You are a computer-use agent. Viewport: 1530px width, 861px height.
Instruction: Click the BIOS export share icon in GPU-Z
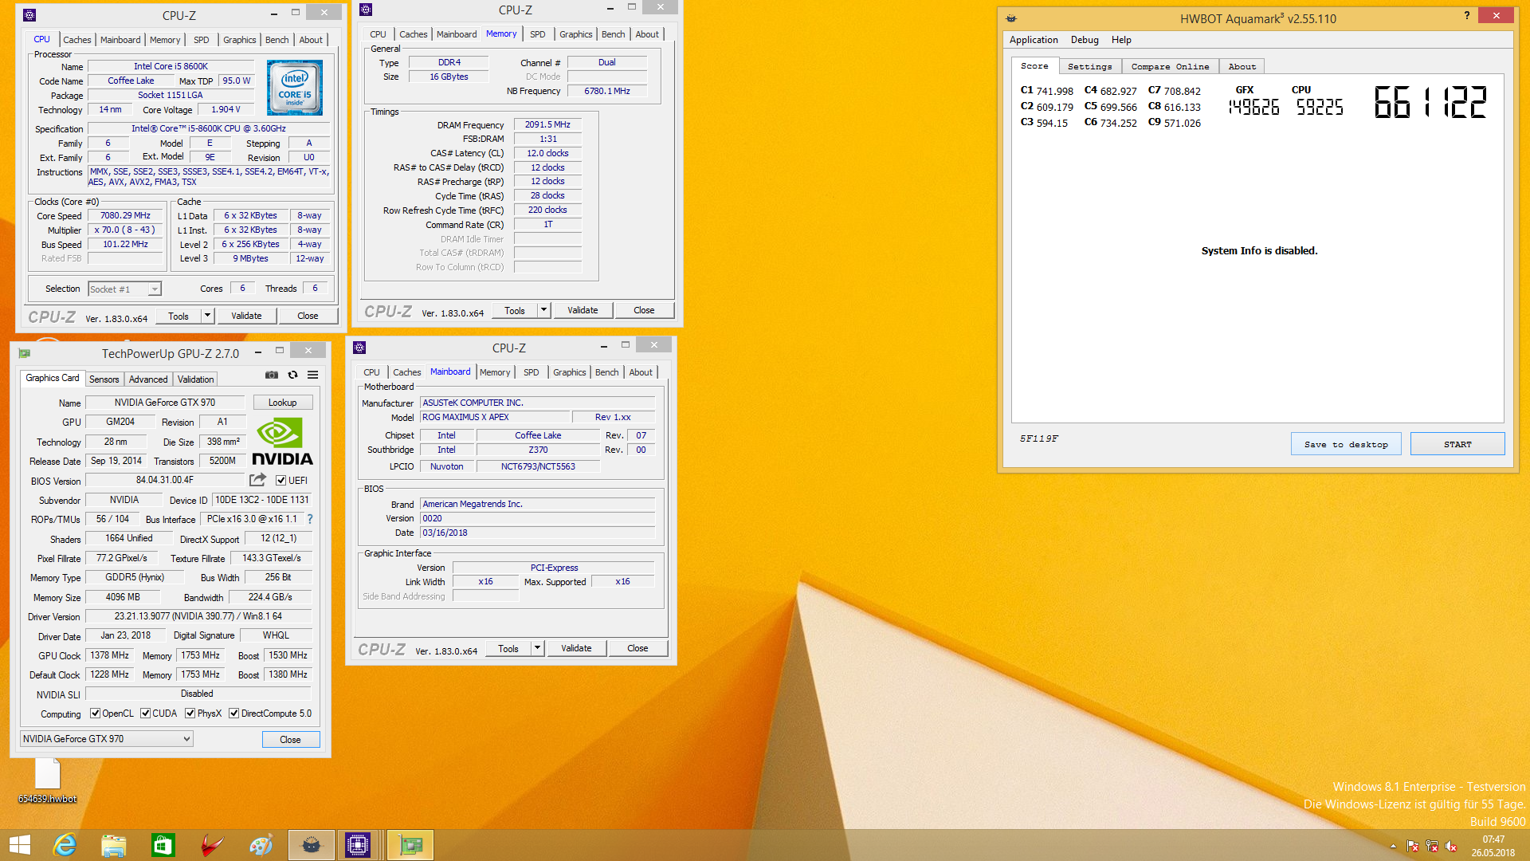257,480
